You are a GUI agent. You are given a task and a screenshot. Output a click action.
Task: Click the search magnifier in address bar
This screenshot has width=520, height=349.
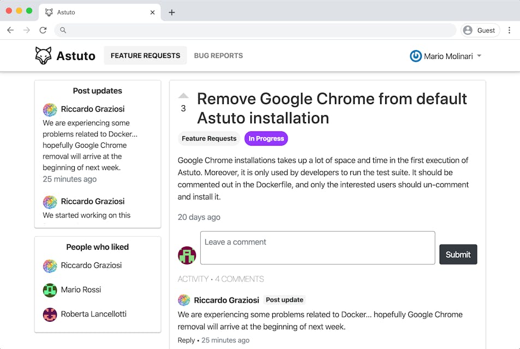[x=63, y=30]
